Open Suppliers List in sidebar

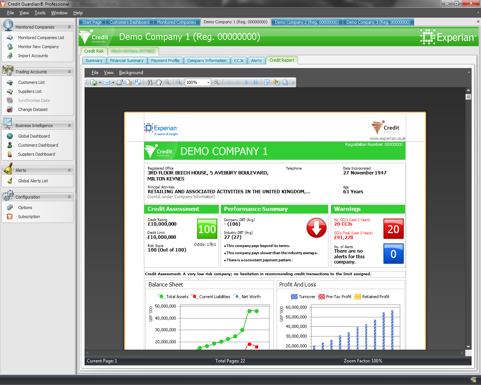tap(30, 91)
